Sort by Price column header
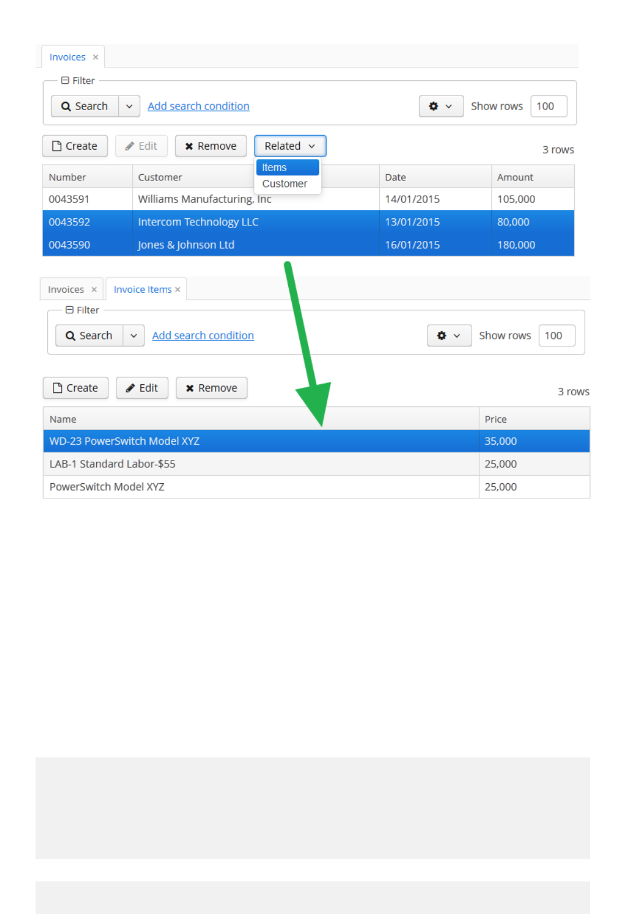This screenshot has height=914, width=626. tap(535, 419)
